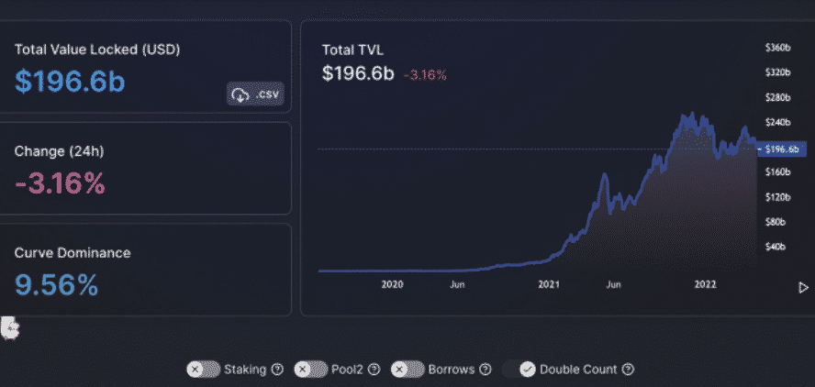Click the Change (24h) card
Screen dimensions: 815x387
[x=144, y=171]
